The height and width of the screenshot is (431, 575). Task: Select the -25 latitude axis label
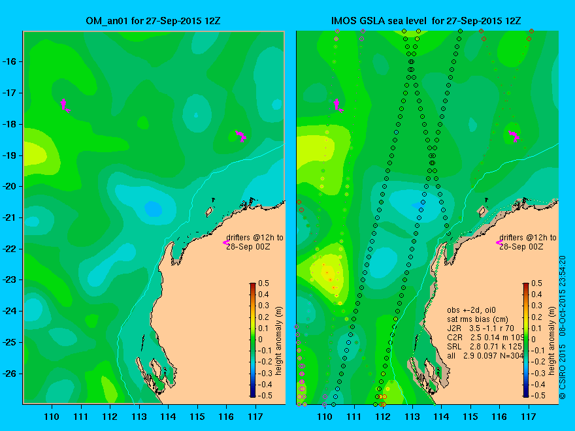point(10,342)
